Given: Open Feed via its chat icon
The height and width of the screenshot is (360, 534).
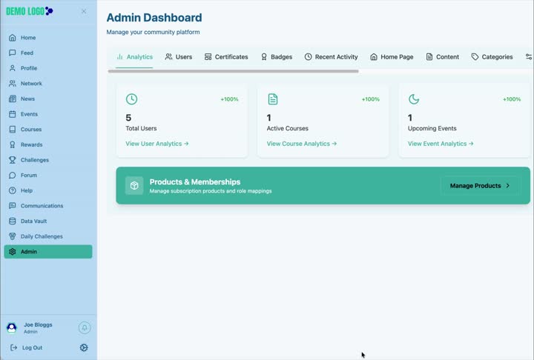Looking at the screenshot, I should coord(13,53).
